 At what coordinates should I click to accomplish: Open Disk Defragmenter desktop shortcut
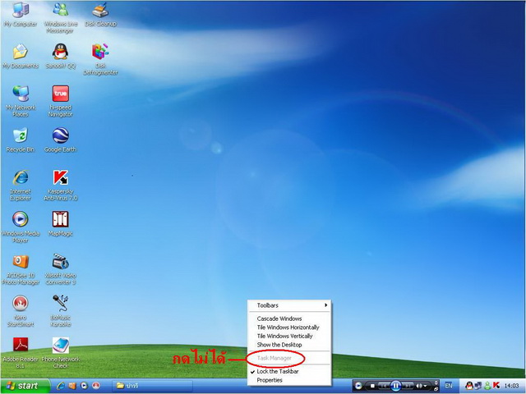(x=100, y=59)
